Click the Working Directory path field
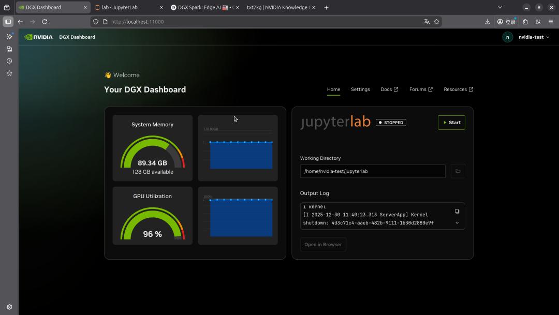The image size is (559, 315). tap(372, 171)
